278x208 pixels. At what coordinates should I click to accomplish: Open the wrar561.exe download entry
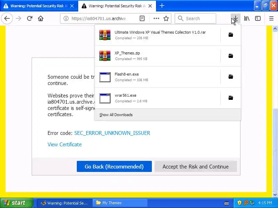click(157, 98)
